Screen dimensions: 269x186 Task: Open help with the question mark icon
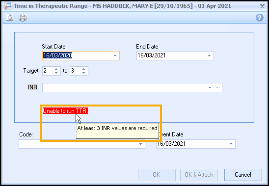click(259, 18)
